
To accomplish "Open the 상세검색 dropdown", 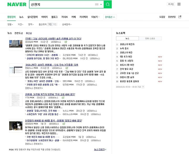I will pyautogui.click(x=67, y=24).
